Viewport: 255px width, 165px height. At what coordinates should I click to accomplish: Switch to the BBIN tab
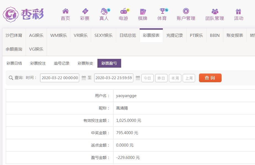215,35
